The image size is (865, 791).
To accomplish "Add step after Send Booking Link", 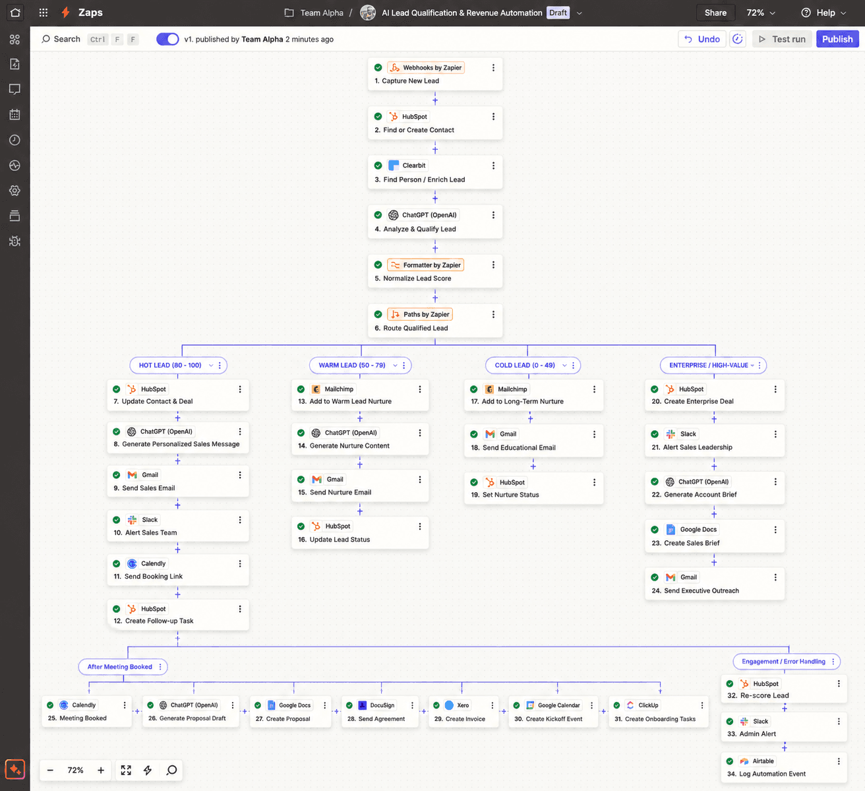I will [x=177, y=594].
